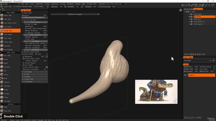
Task: Toggle the On Plane checkbox
Action: point(35,7)
